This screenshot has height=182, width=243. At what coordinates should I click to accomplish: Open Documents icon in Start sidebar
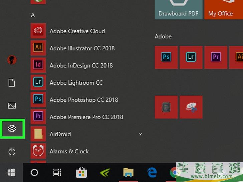pos(12,83)
